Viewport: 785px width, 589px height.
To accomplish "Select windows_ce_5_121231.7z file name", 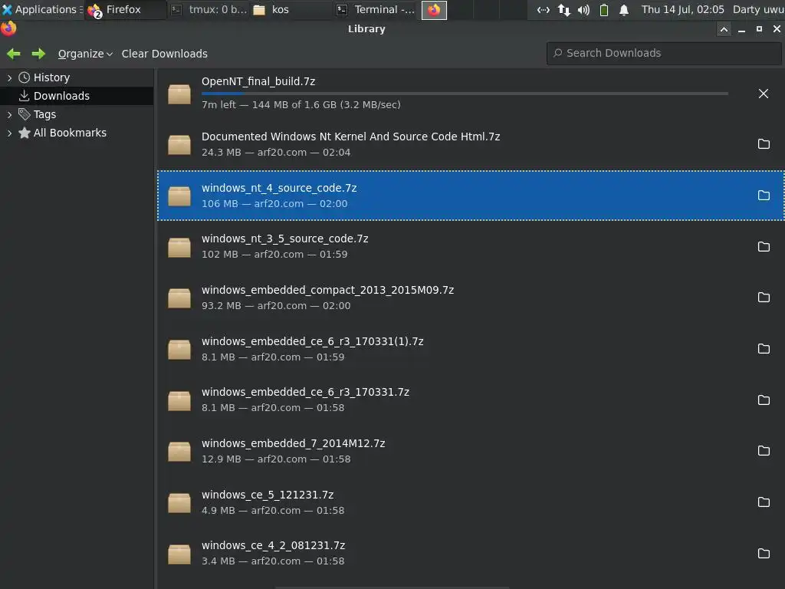I will pos(268,495).
